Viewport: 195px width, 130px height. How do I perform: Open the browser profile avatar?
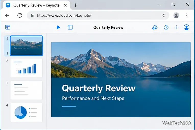(x=176, y=15)
